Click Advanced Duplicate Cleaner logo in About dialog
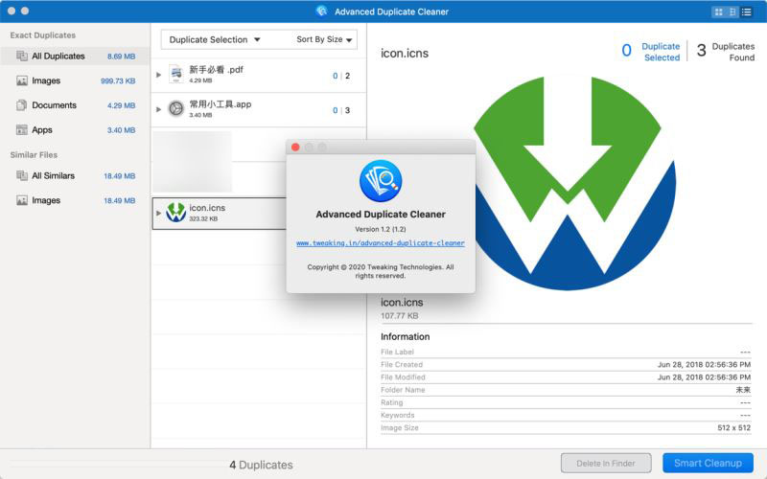767x479 pixels. [x=381, y=181]
